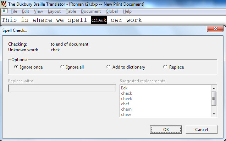Viewport: 226px width, 141px height.
Task: Click the highlighted word 'chek' in document
Action: [99, 20]
